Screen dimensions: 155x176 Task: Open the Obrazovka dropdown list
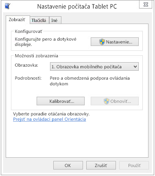(94, 67)
